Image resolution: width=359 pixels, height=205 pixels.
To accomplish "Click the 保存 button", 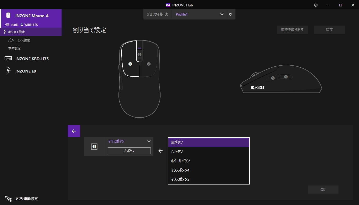I will coord(329,30).
